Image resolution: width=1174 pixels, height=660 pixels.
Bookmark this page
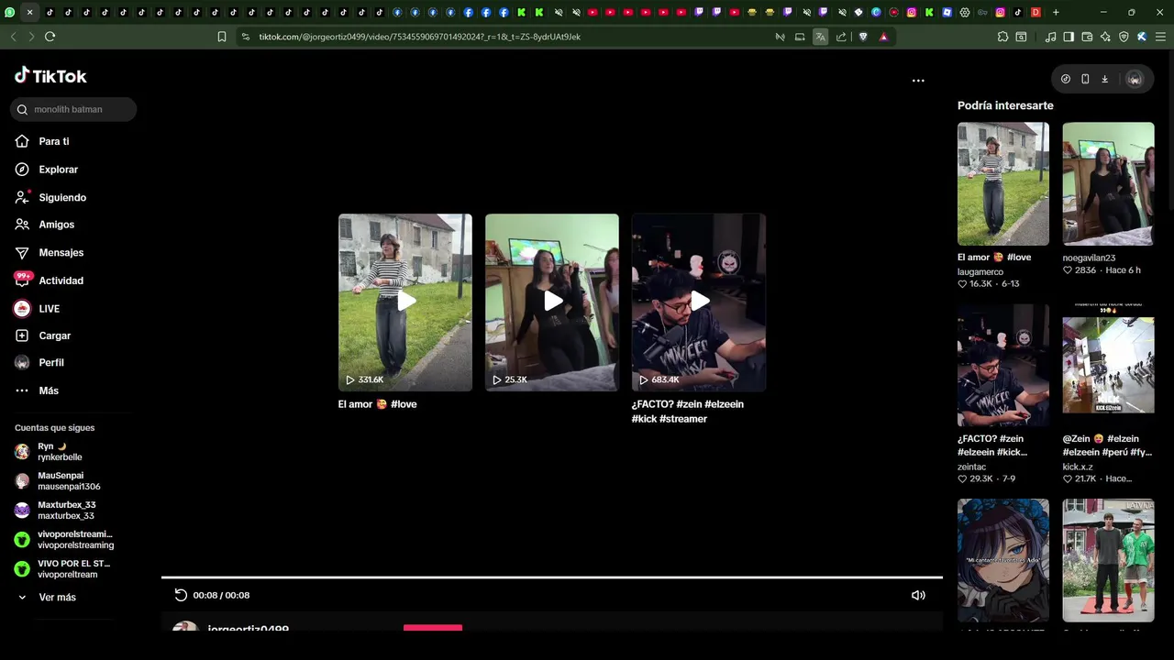[221, 37]
